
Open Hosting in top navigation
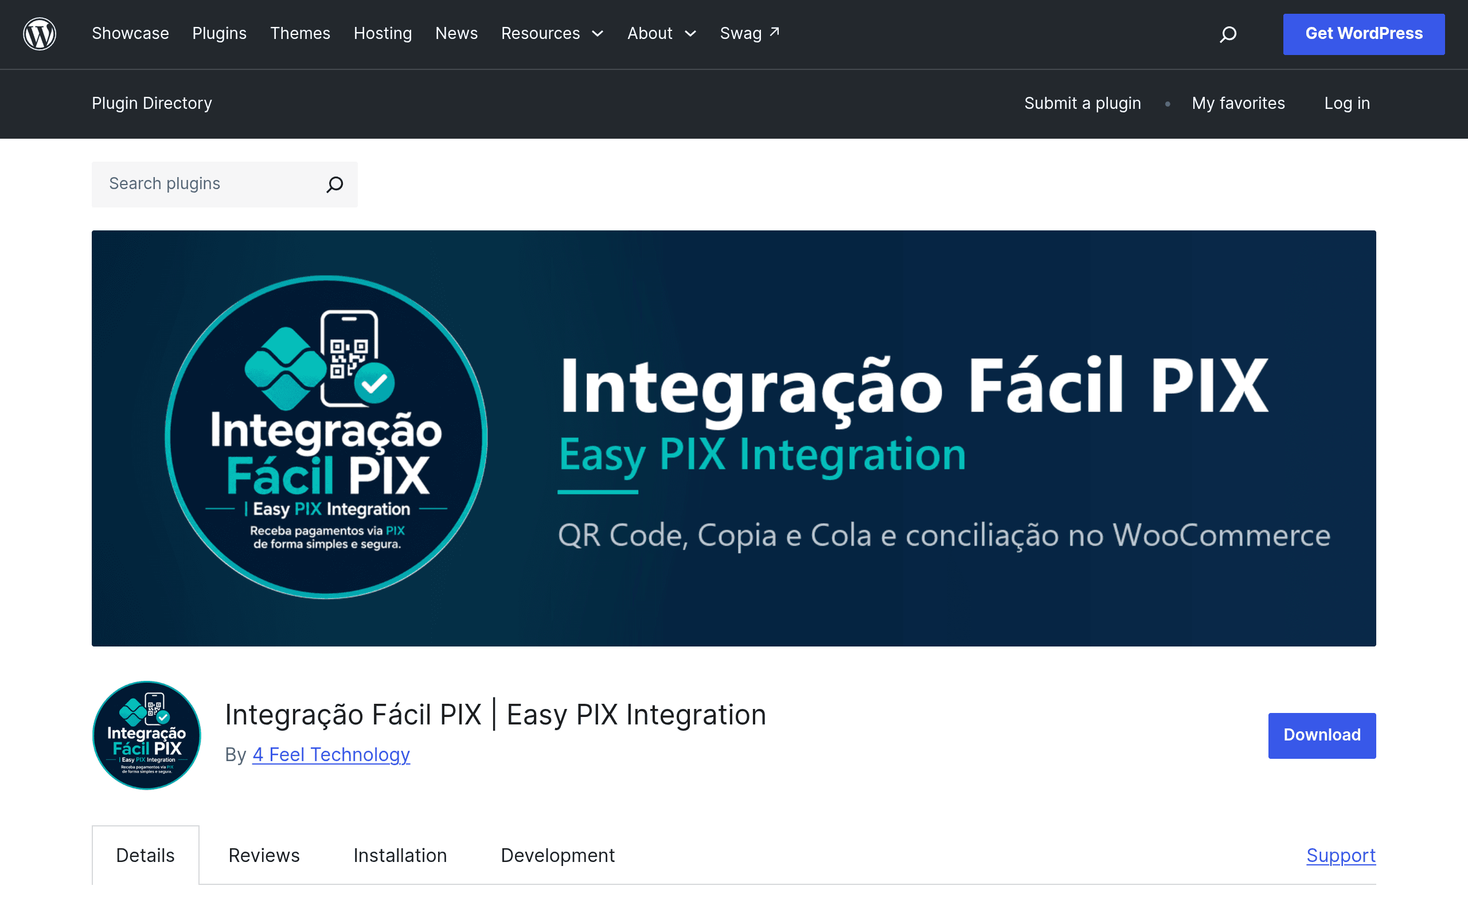point(383,33)
